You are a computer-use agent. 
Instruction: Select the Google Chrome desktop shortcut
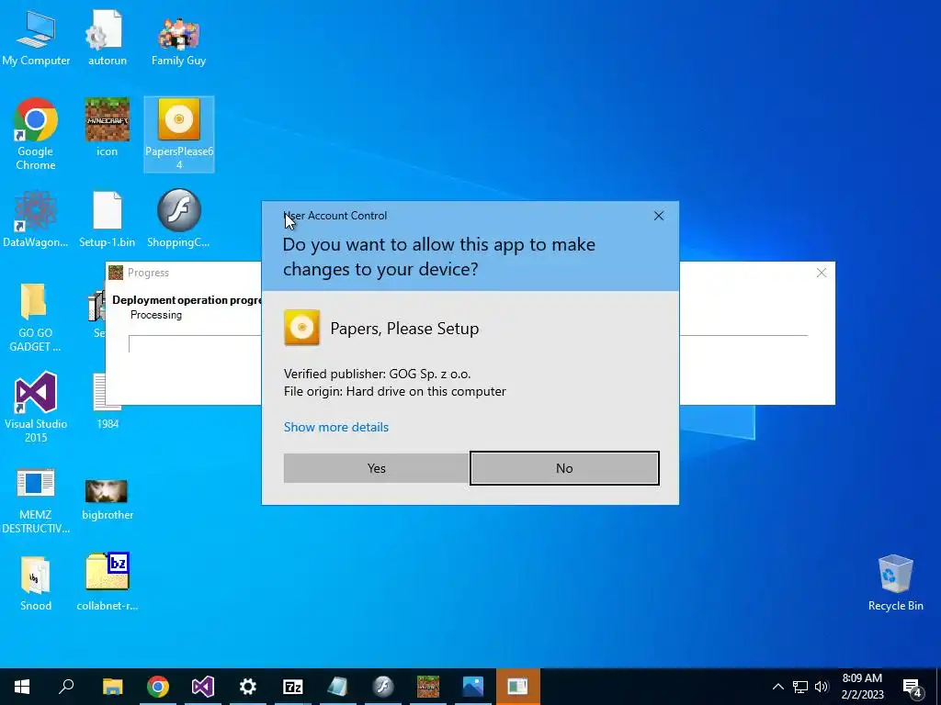(x=36, y=134)
